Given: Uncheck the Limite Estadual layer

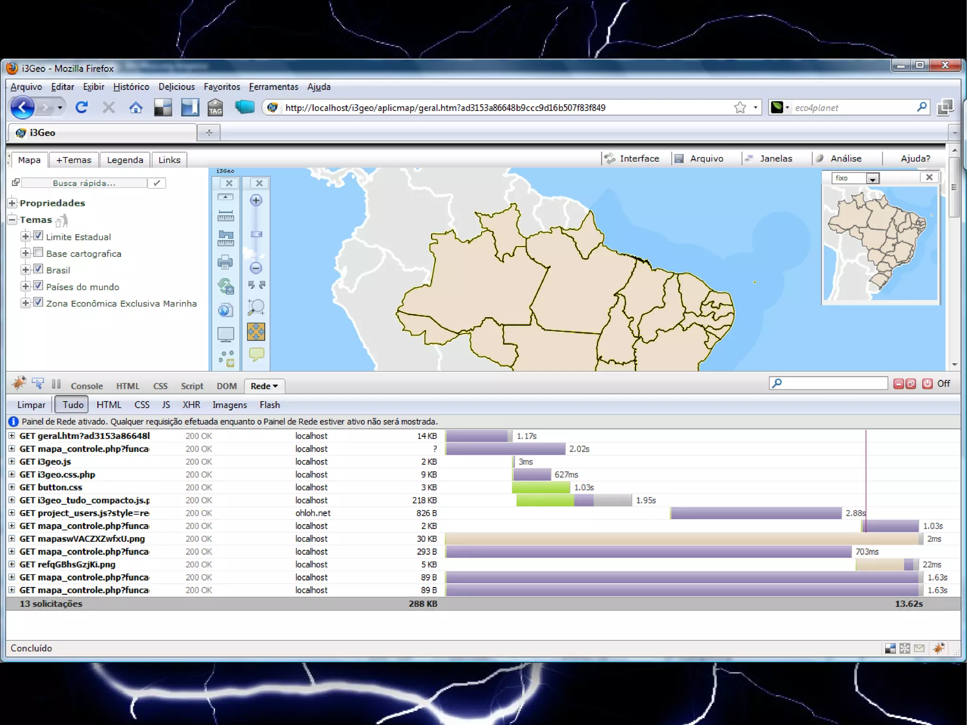Looking at the screenshot, I should [x=38, y=236].
